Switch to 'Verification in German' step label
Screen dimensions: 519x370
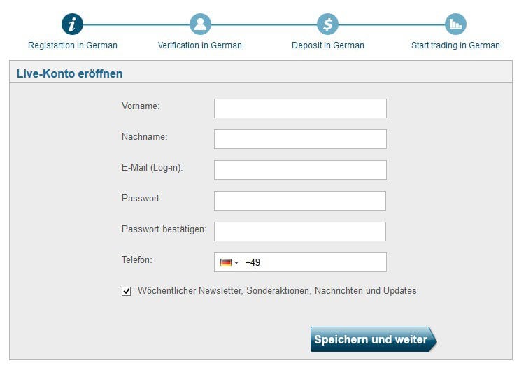pos(200,45)
